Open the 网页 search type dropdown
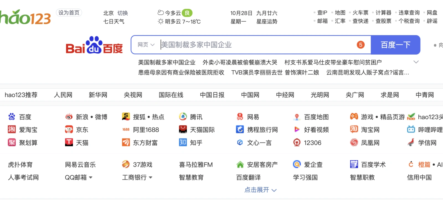443x200 pixels. pos(146,45)
